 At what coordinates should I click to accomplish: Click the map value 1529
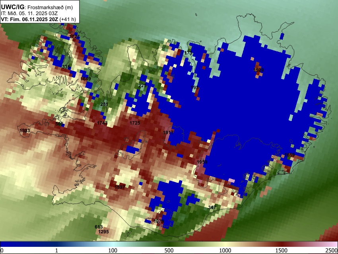[258, 70]
